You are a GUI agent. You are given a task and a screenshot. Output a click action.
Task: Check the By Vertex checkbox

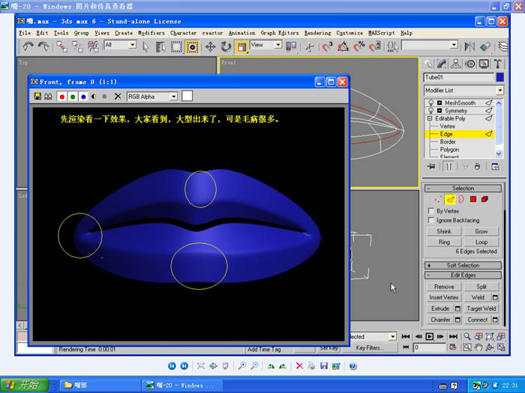[430, 211]
